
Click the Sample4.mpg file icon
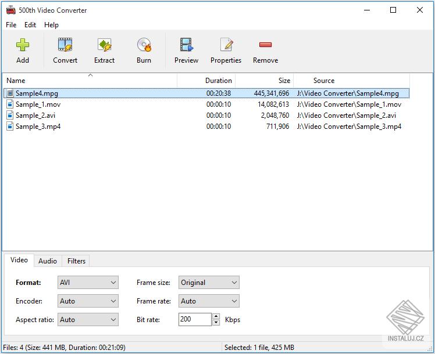[x=10, y=93]
